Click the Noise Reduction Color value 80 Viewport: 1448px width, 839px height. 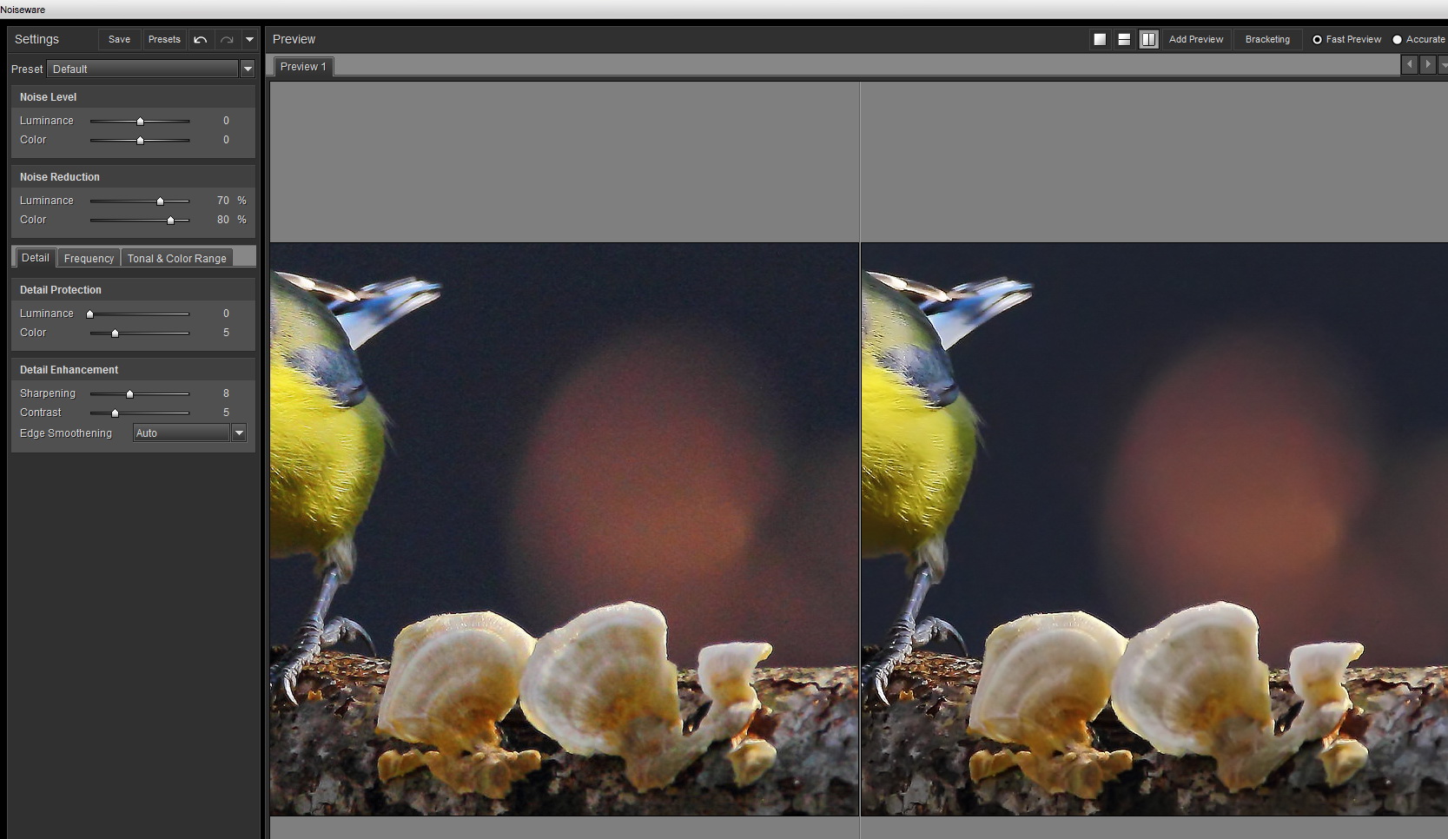click(x=223, y=220)
